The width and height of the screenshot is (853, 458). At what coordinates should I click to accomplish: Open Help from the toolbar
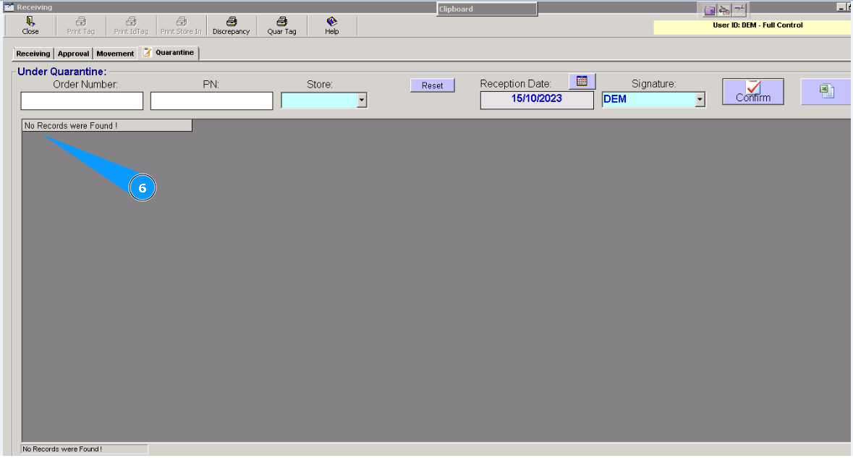(331, 26)
